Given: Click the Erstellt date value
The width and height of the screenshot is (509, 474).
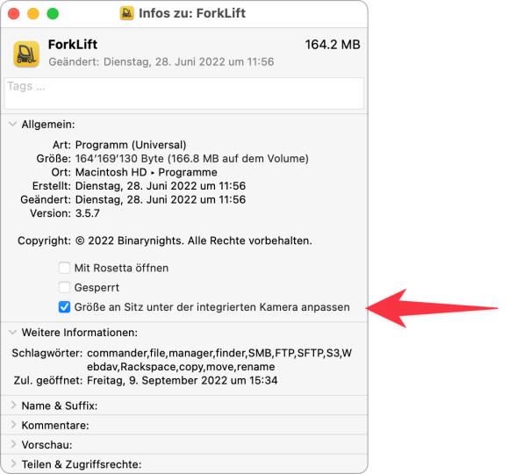Looking at the screenshot, I should pyautogui.click(x=161, y=186).
